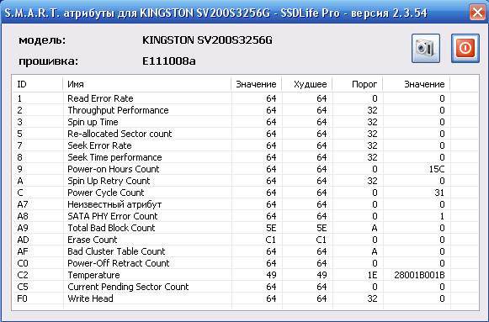
Task: Click the camera screenshot icon
Action: (x=426, y=48)
